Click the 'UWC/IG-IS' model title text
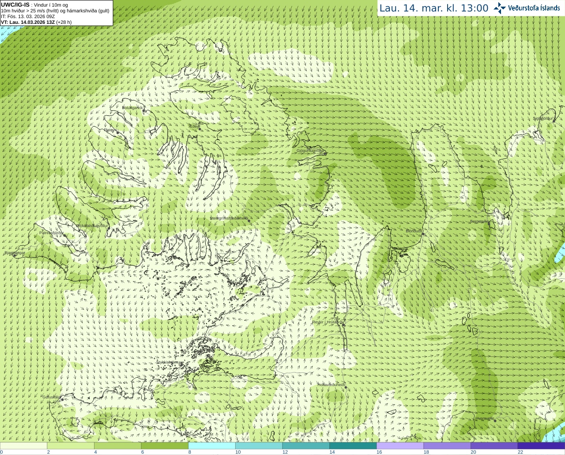 click(x=15, y=5)
